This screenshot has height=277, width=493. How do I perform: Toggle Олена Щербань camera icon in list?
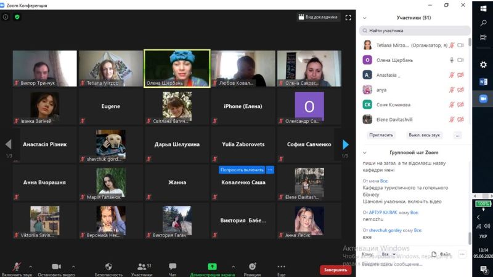coord(460,60)
